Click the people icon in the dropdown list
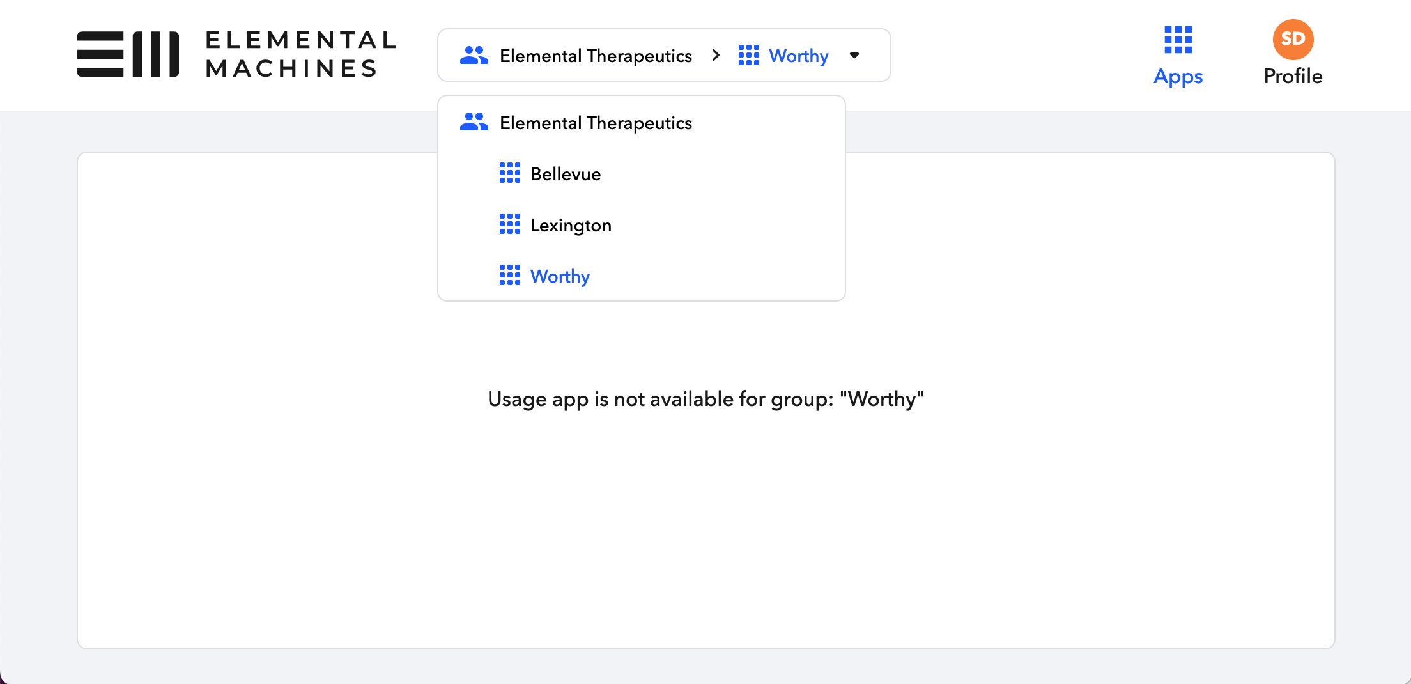1411x684 pixels. tap(474, 121)
